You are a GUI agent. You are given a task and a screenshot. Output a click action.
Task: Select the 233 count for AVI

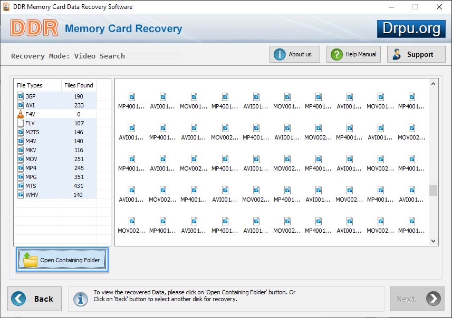(79, 105)
